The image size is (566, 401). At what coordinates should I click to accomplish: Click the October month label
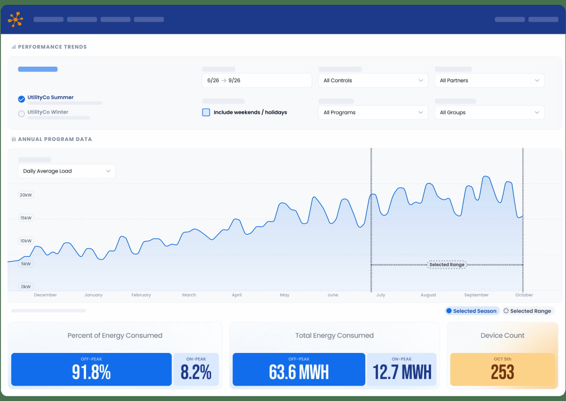(x=524, y=295)
